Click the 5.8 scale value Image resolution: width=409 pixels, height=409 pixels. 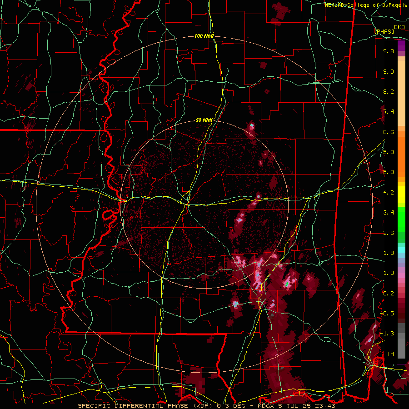[389, 152]
